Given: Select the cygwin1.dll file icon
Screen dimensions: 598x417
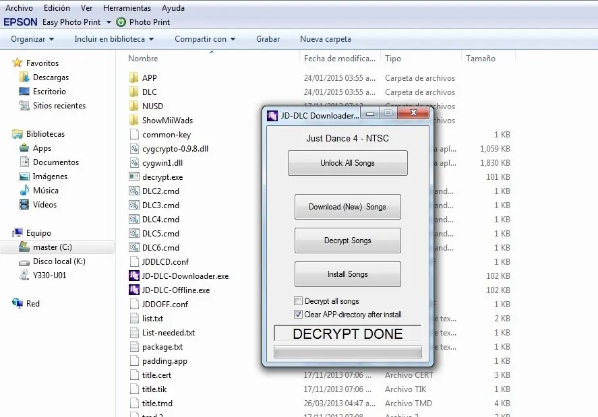Looking at the screenshot, I should coord(134,163).
